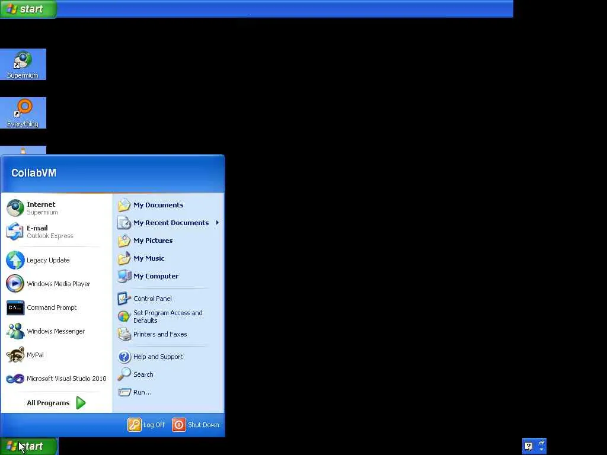The image size is (607, 455).
Task: Open Everything desktop shortcut icon
Action: coord(23,108)
